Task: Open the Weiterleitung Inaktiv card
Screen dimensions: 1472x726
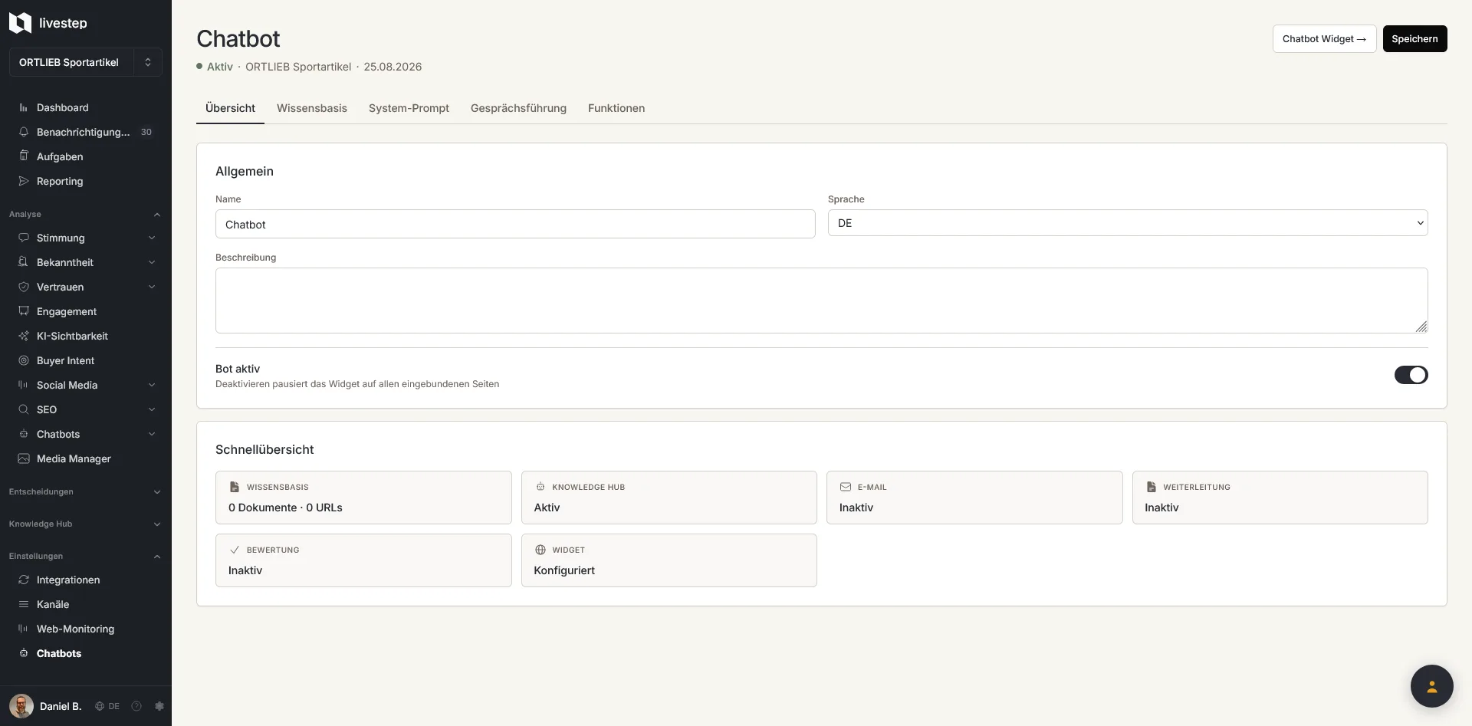Action: (1280, 498)
